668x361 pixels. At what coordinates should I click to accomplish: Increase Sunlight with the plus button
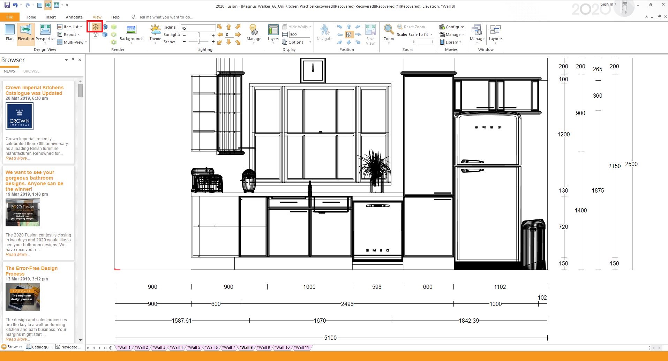click(213, 35)
